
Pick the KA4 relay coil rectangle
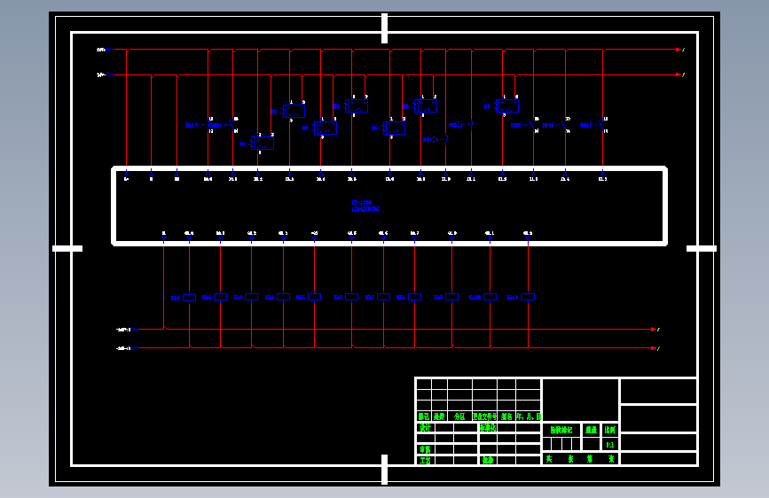pos(284,297)
